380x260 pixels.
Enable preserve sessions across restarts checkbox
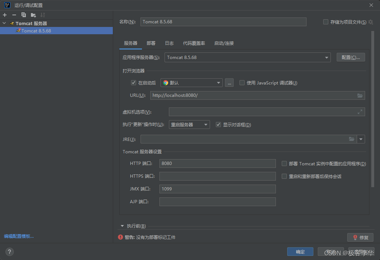coord(284,176)
